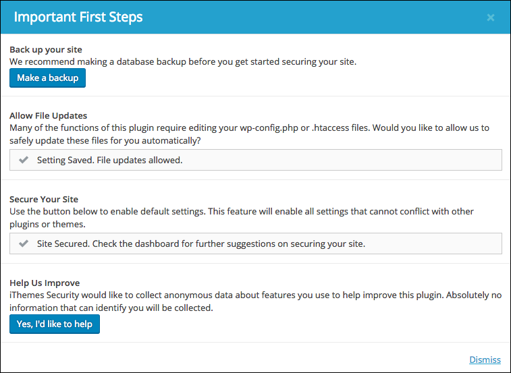Click the database backup recommendation sentence

tap(183, 62)
